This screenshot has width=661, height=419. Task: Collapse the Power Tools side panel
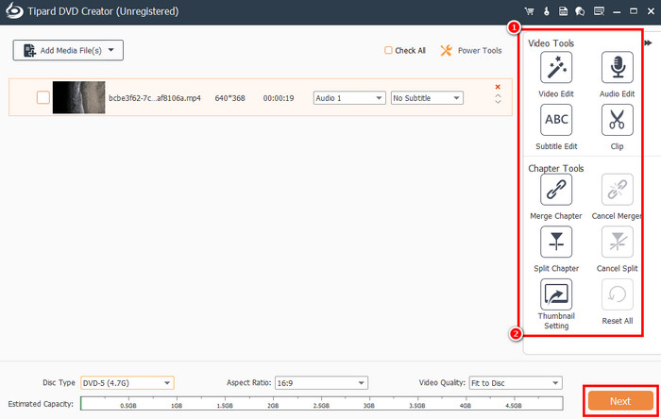(648, 43)
